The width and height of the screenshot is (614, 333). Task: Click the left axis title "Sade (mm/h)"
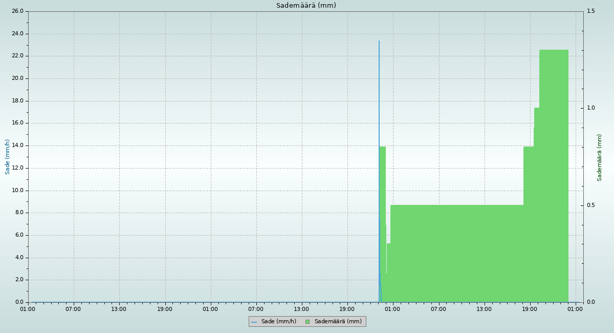pyautogui.click(x=8, y=157)
